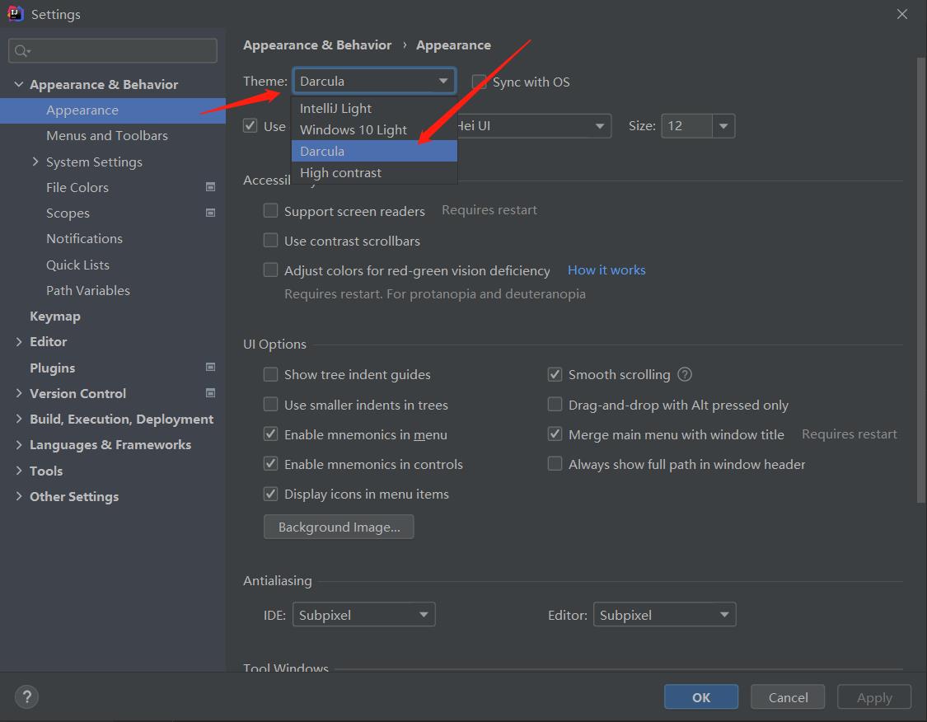The height and width of the screenshot is (722, 927).
Task: Select Darcula in theme list
Action: tap(374, 151)
